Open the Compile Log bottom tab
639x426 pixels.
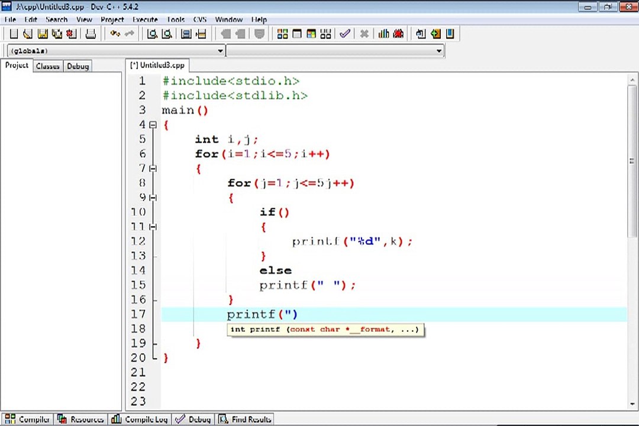click(140, 419)
